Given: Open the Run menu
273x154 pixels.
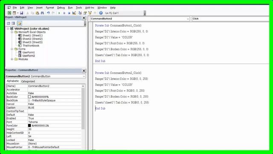Looking at the screenshot, I should point(70,8).
